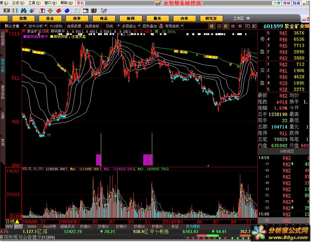Click the 路演 button in title bar
The height and width of the screenshot is (242, 311).
(x=296, y=3)
